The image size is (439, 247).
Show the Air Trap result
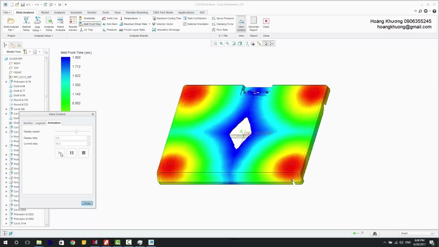click(86, 30)
